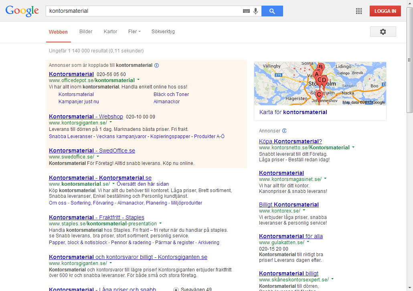Open Om oss sitelink
413x291 pixels.
click(58, 203)
